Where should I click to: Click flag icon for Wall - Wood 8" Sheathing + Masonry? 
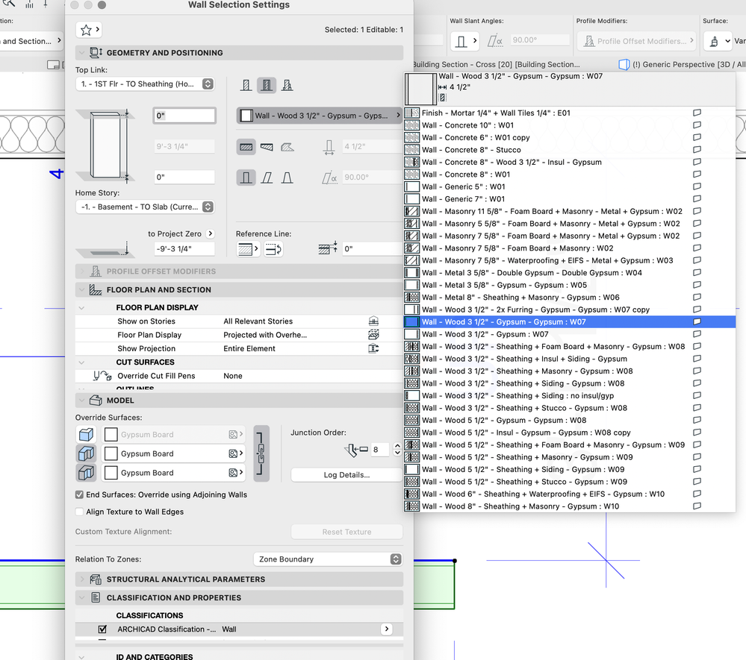(x=697, y=506)
